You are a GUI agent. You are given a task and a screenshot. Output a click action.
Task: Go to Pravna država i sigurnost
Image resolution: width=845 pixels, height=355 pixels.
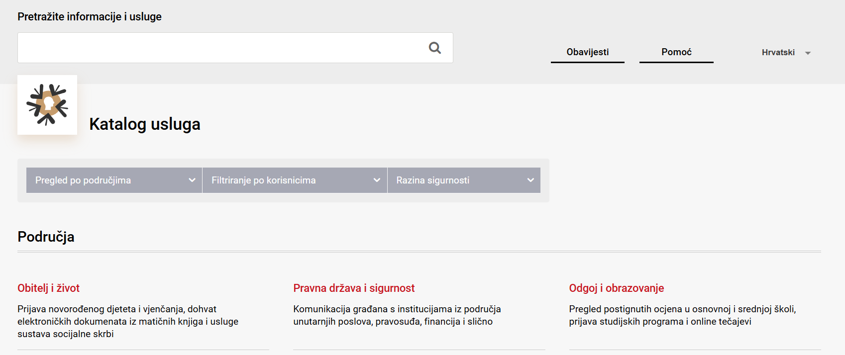tap(354, 288)
